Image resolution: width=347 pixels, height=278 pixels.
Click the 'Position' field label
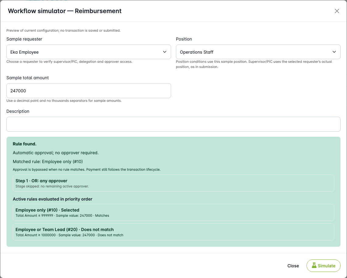click(184, 39)
